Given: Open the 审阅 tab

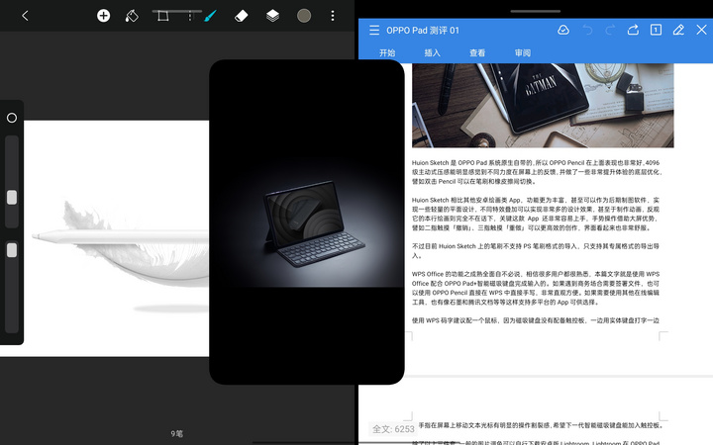Looking at the screenshot, I should pyautogui.click(x=523, y=52).
